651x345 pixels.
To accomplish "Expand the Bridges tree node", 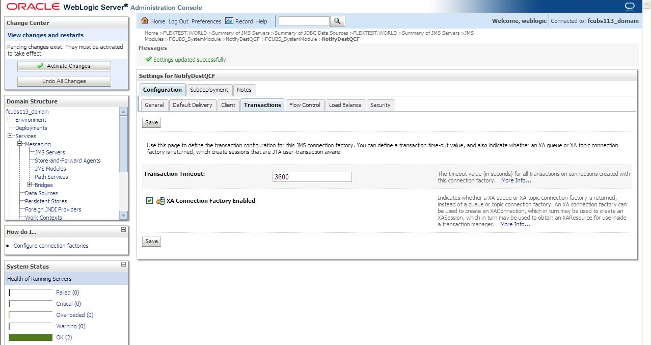I will [30, 185].
